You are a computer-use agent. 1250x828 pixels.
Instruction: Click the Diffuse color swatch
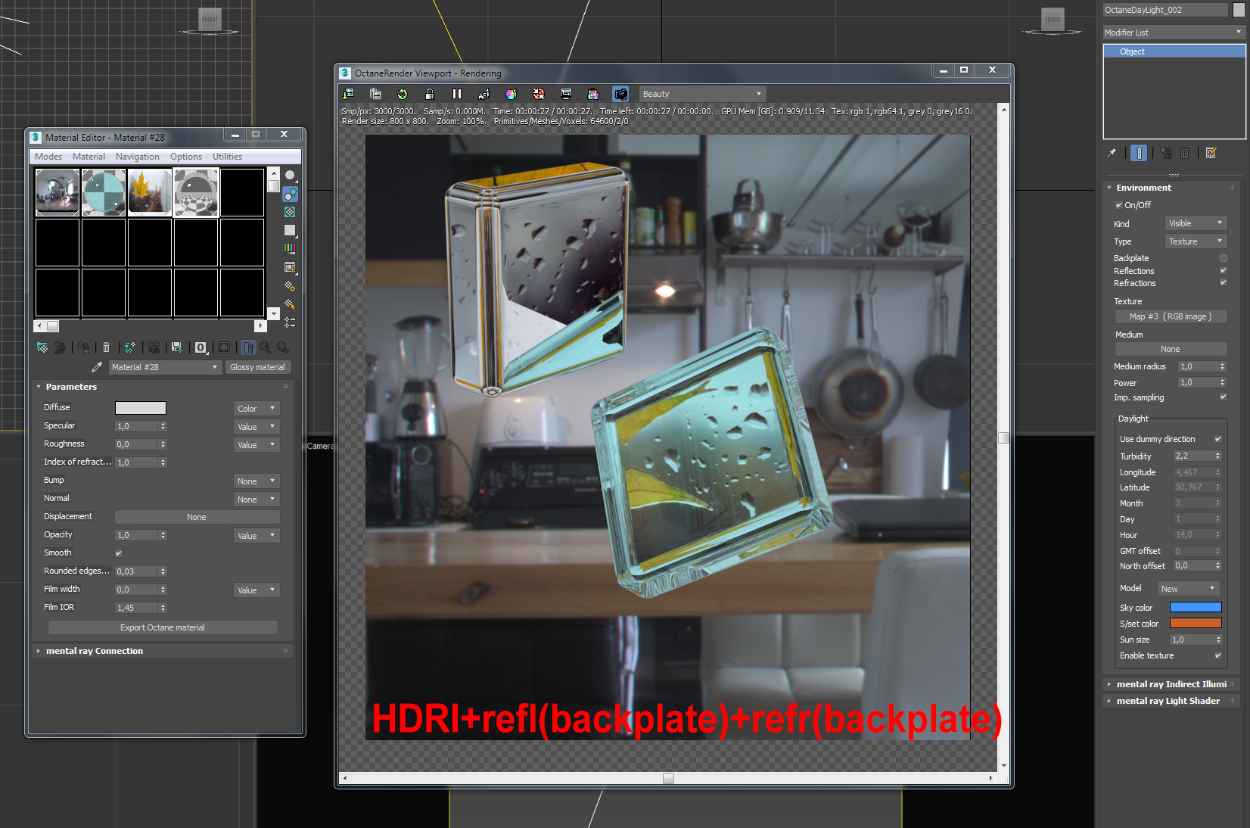pyautogui.click(x=140, y=408)
